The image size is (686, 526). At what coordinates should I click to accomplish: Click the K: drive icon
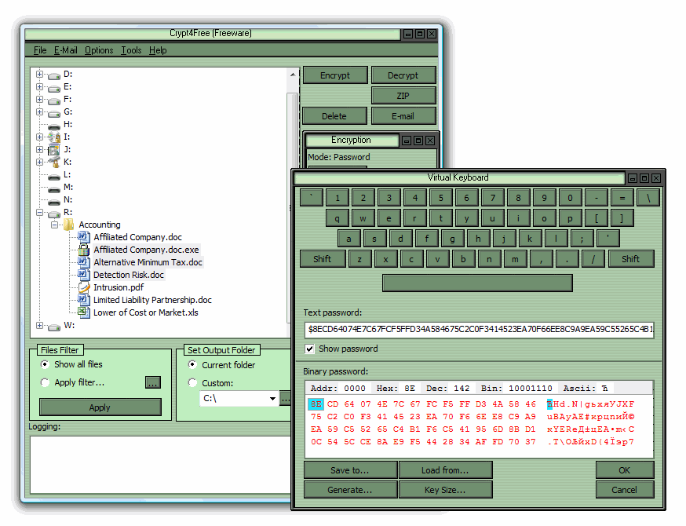54,163
